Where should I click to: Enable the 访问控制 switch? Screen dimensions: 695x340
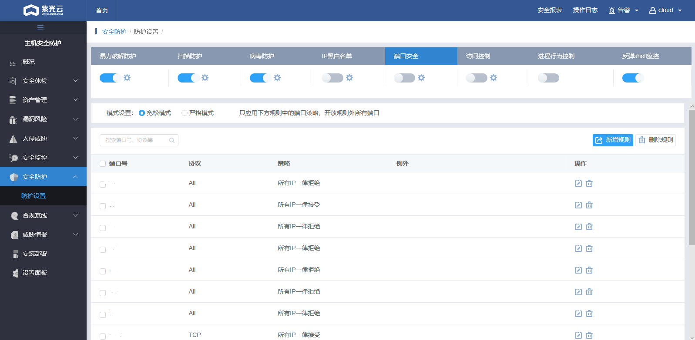point(477,78)
